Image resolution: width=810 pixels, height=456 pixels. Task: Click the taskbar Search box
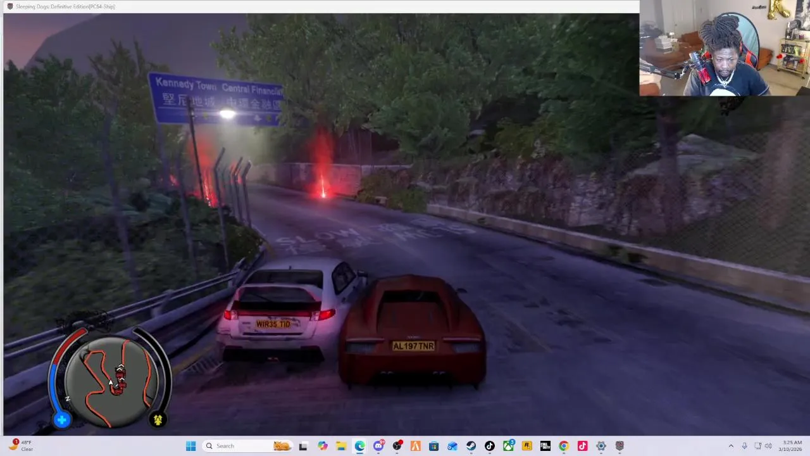(247, 446)
